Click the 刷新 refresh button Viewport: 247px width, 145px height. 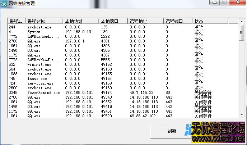[172, 131]
